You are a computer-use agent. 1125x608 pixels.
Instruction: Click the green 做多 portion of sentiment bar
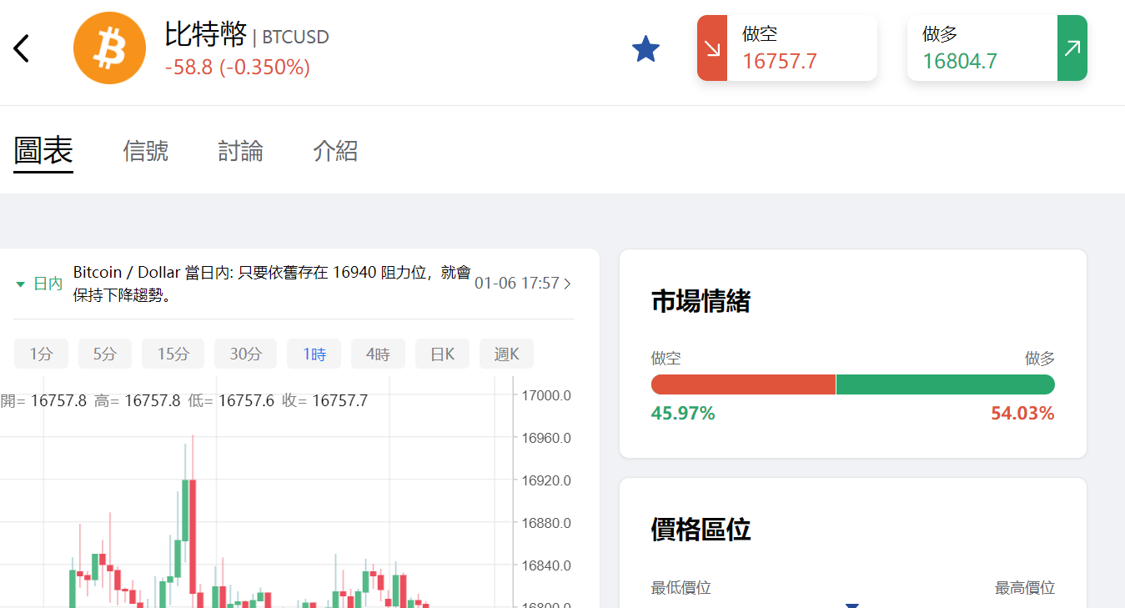[946, 384]
